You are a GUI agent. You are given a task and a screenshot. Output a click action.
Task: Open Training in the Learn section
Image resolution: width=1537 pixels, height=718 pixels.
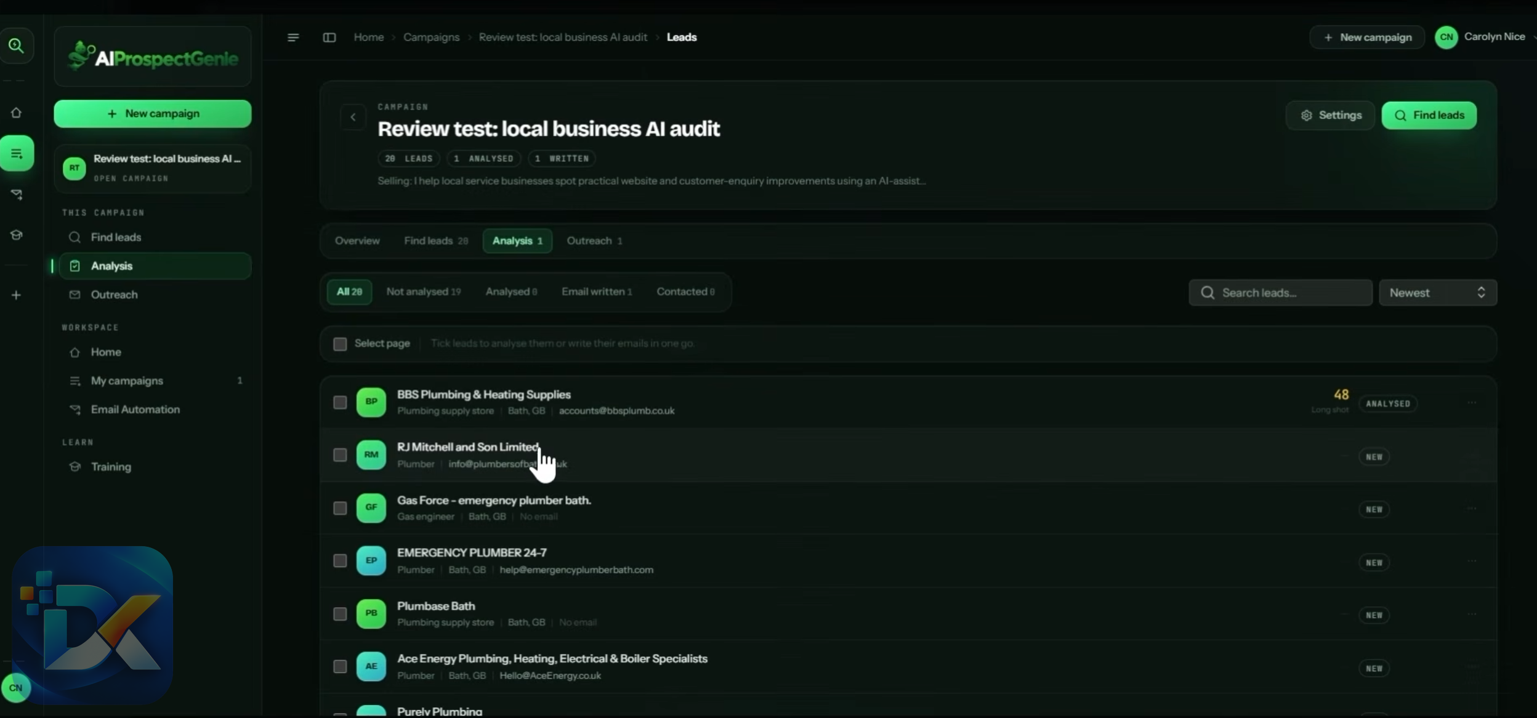pyautogui.click(x=155, y=467)
